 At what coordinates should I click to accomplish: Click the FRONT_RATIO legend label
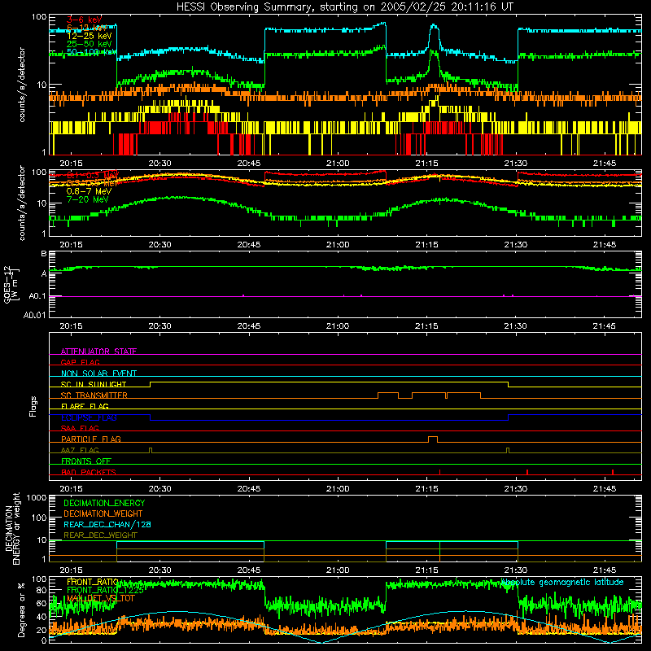tap(93, 582)
